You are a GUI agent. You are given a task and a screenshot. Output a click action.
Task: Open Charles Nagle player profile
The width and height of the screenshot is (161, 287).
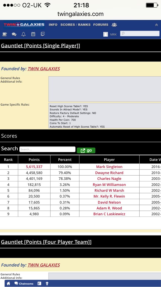[109, 179]
